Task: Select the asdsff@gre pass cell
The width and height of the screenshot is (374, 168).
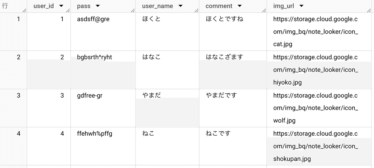Action: click(x=103, y=32)
